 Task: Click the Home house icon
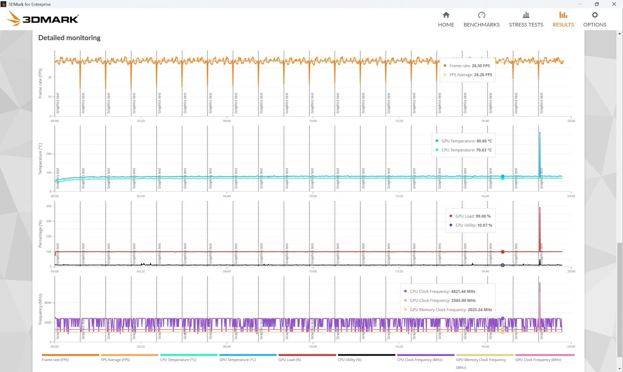point(446,15)
